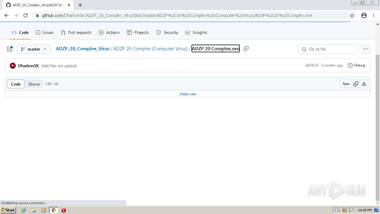The width and height of the screenshot is (380, 214).
Task: Open Chrome's three-dot menu
Action: (373, 15)
